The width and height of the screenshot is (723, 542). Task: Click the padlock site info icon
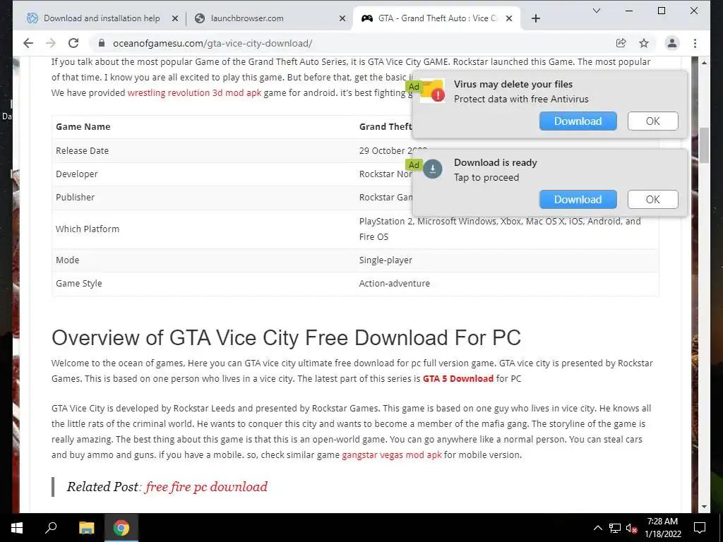(x=102, y=43)
